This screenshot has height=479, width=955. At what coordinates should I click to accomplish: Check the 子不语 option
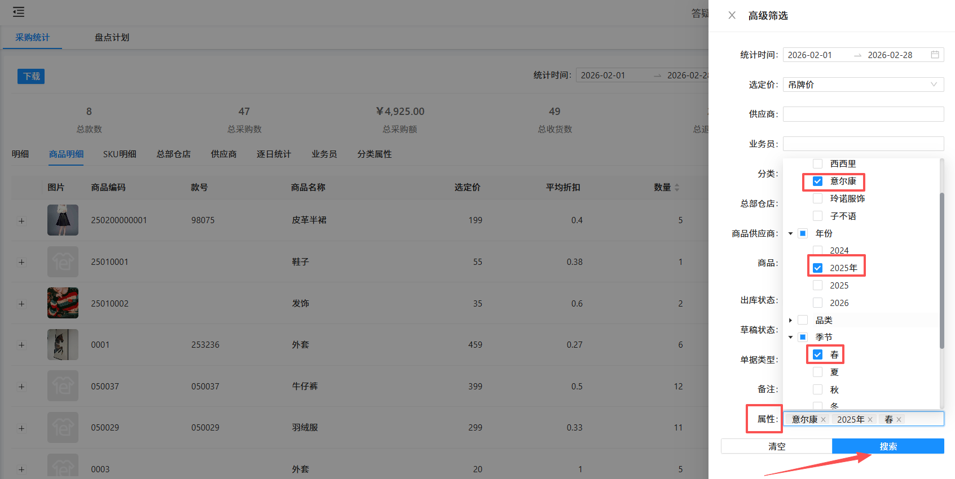(817, 216)
